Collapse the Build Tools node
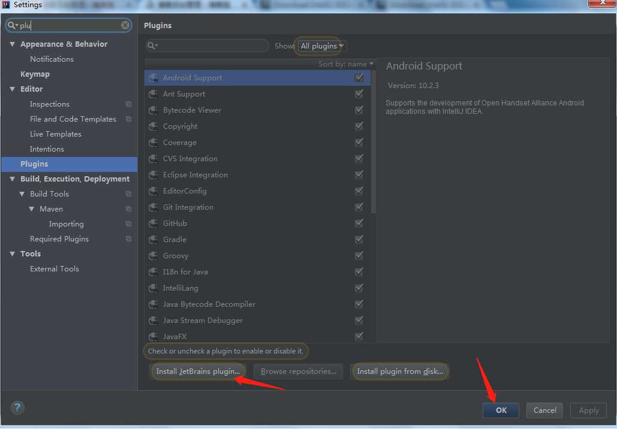Screen dimensions: 617x429 coord(22,194)
